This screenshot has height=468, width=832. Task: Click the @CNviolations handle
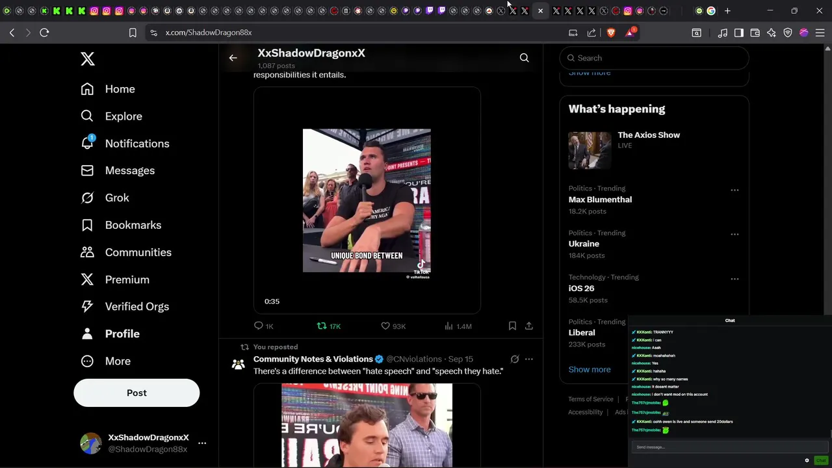pos(414,359)
